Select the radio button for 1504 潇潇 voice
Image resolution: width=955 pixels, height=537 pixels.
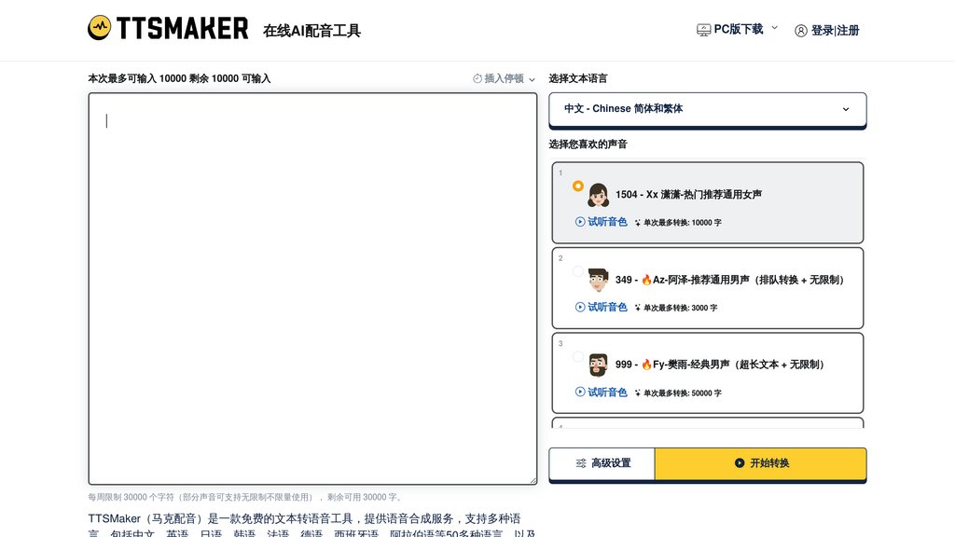tap(578, 186)
